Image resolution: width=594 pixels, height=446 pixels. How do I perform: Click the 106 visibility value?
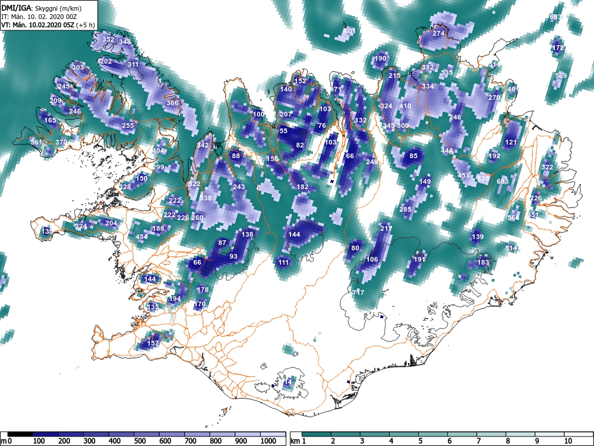pos(372,259)
